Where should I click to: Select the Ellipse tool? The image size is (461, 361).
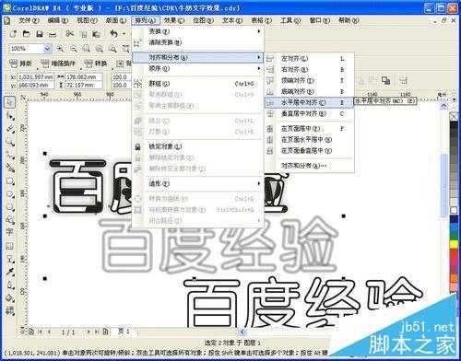click(x=10, y=194)
